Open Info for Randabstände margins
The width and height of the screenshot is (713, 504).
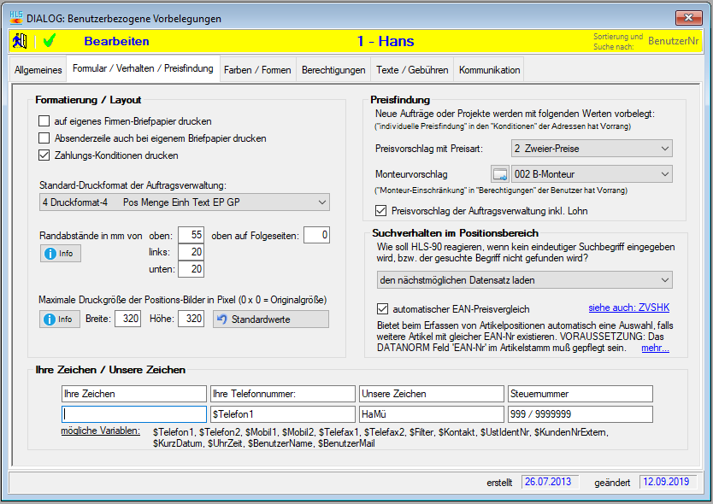60,253
